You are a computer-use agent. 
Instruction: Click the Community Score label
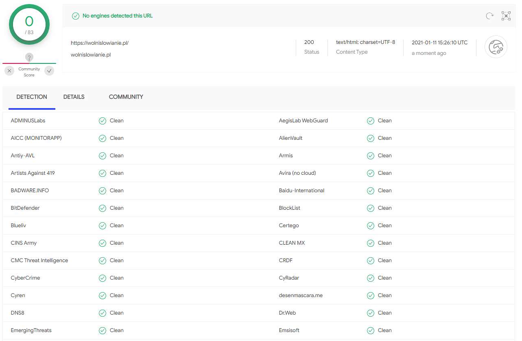point(29,72)
